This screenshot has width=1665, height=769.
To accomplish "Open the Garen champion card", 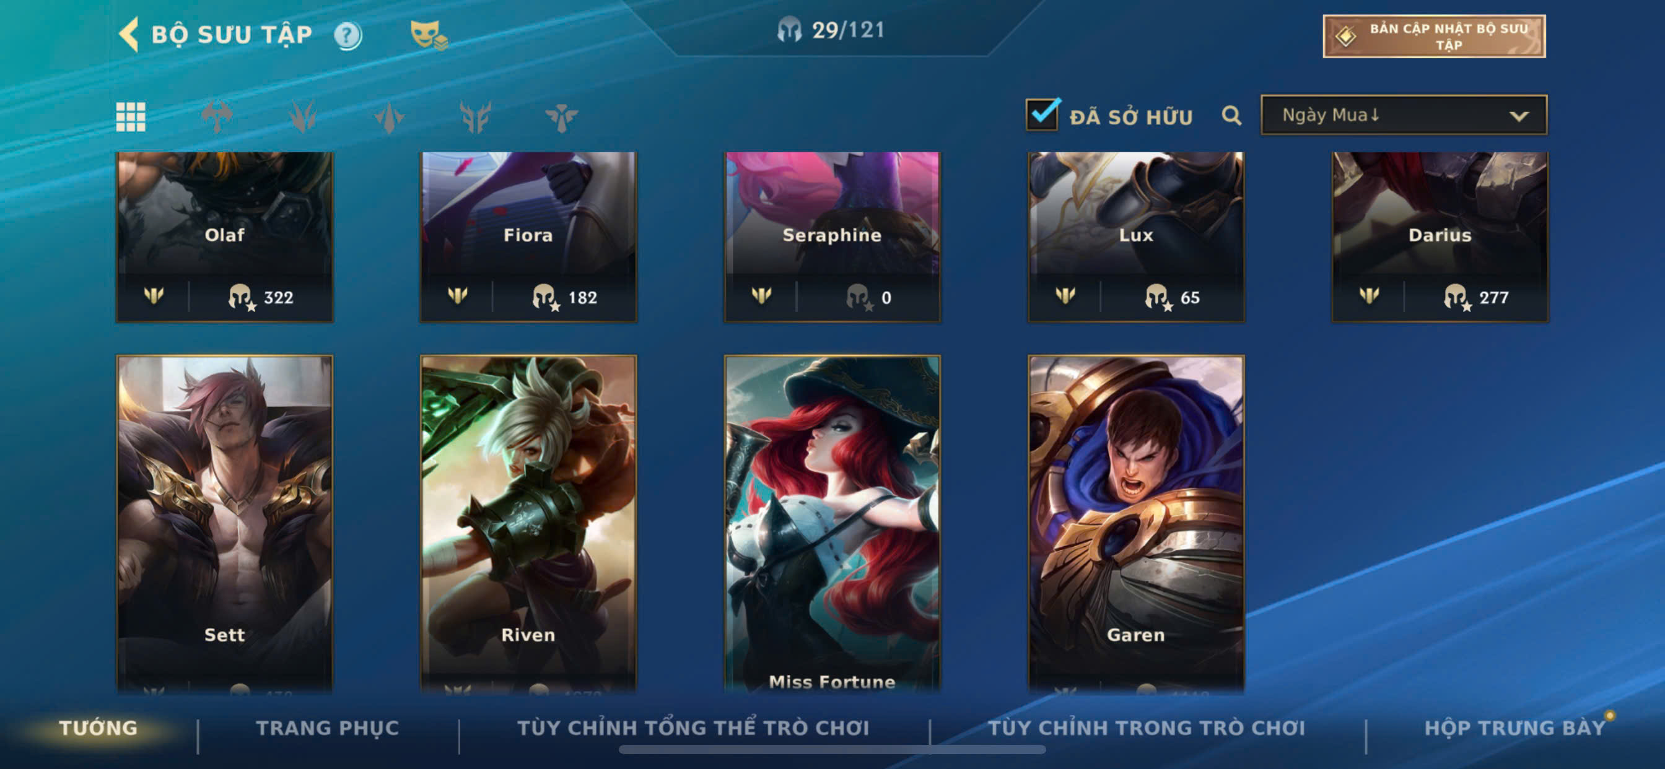I will (x=1136, y=523).
